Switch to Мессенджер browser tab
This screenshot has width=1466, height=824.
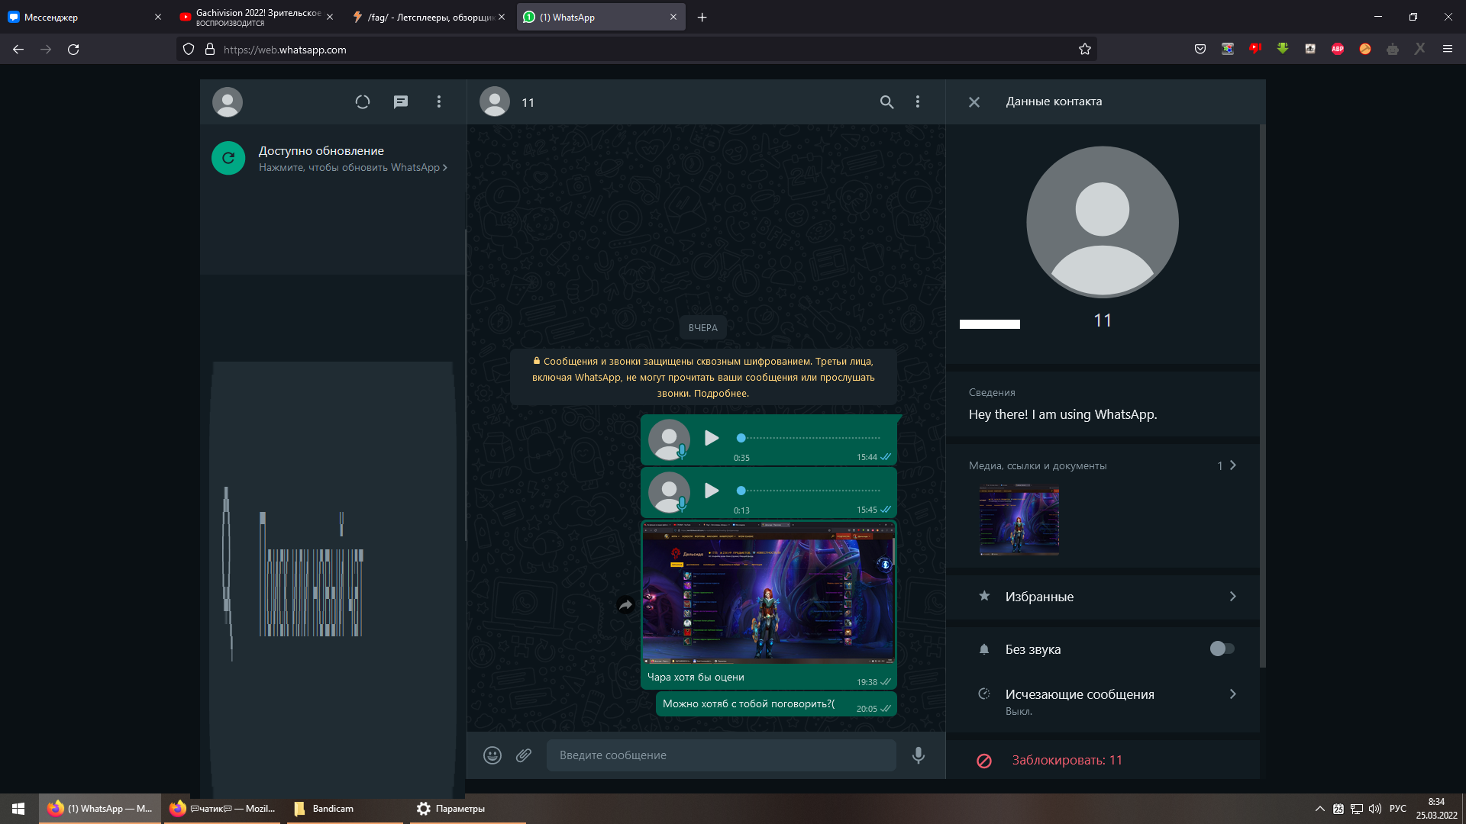(84, 17)
